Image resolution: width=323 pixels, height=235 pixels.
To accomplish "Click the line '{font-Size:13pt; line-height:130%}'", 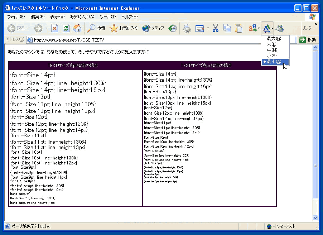I will [x=53, y=104].
